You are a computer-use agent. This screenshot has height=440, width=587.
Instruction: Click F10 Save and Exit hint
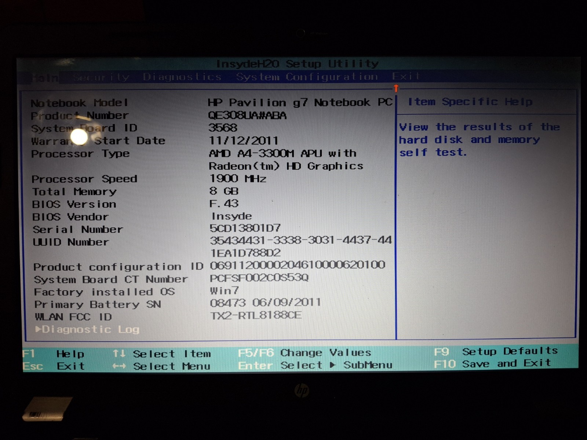pos(492,364)
